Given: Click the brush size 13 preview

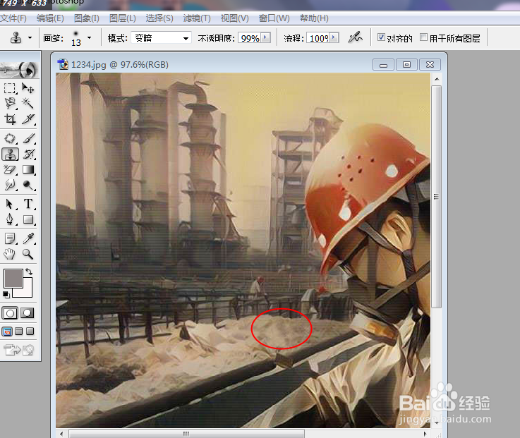Looking at the screenshot, I should click(76, 38).
